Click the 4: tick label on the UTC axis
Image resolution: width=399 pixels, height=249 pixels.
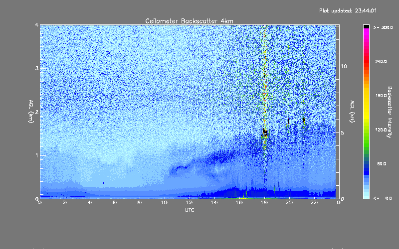click(90, 203)
